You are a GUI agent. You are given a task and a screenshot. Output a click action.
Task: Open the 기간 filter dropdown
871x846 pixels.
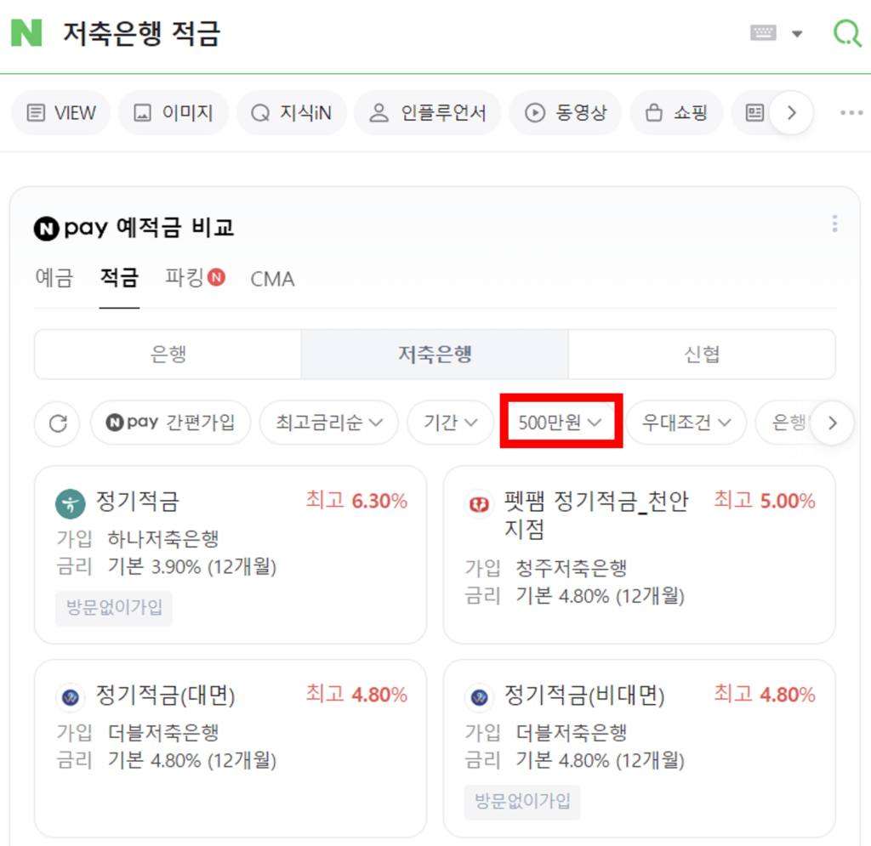pyautogui.click(x=451, y=423)
